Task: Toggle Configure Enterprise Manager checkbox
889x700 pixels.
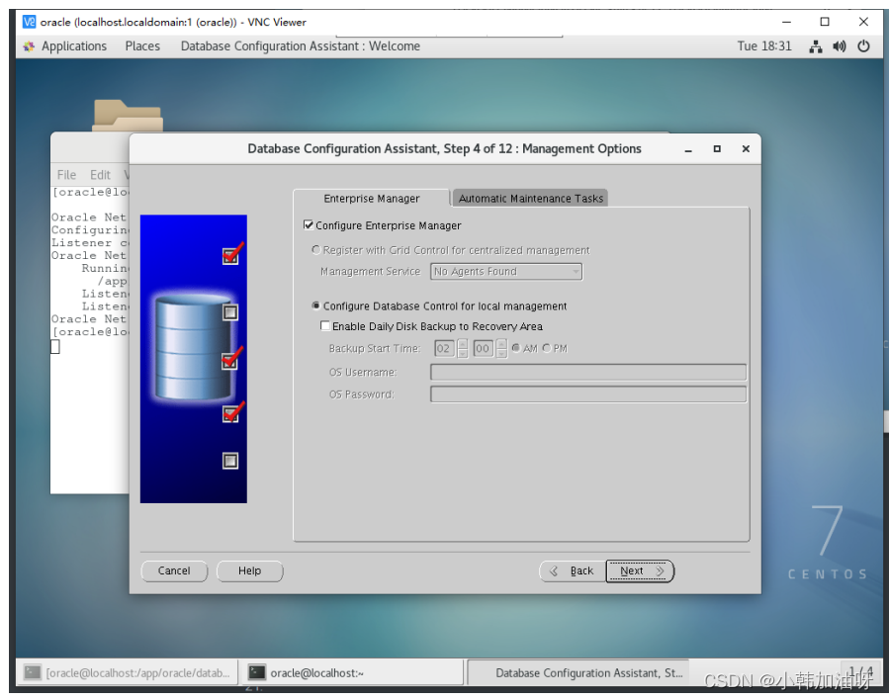Action: pos(309,225)
